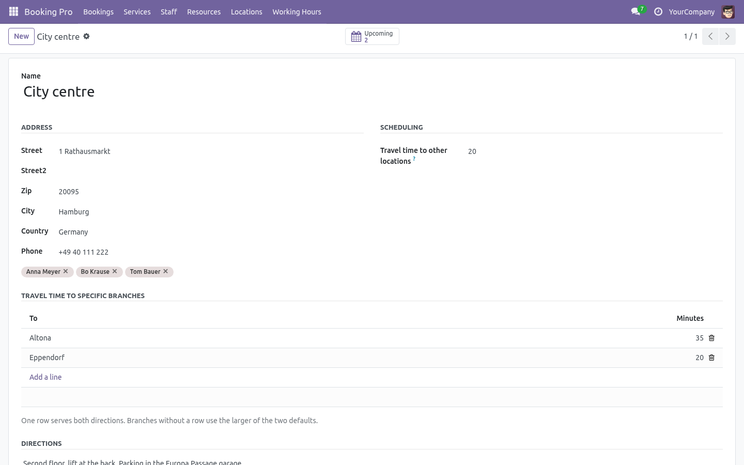Screen dimensions: 744x465
Task: Remove the Bo Krause tag
Action: point(115,271)
